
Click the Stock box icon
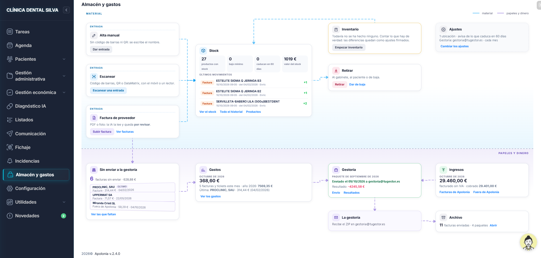tap(203, 51)
